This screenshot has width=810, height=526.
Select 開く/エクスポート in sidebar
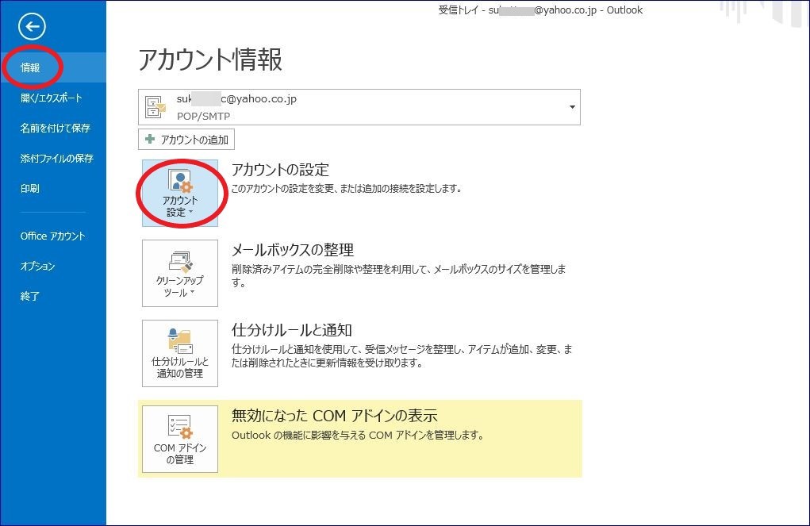[51, 98]
